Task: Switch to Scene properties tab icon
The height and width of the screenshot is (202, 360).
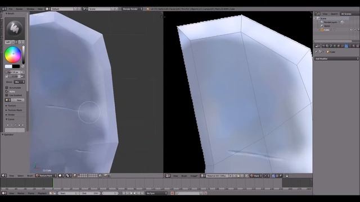Action: tap(331, 46)
